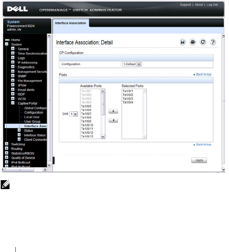Open the Configuration 1-Default dropdown
The width and height of the screenshot is (229, 252).
coord(131,64)
